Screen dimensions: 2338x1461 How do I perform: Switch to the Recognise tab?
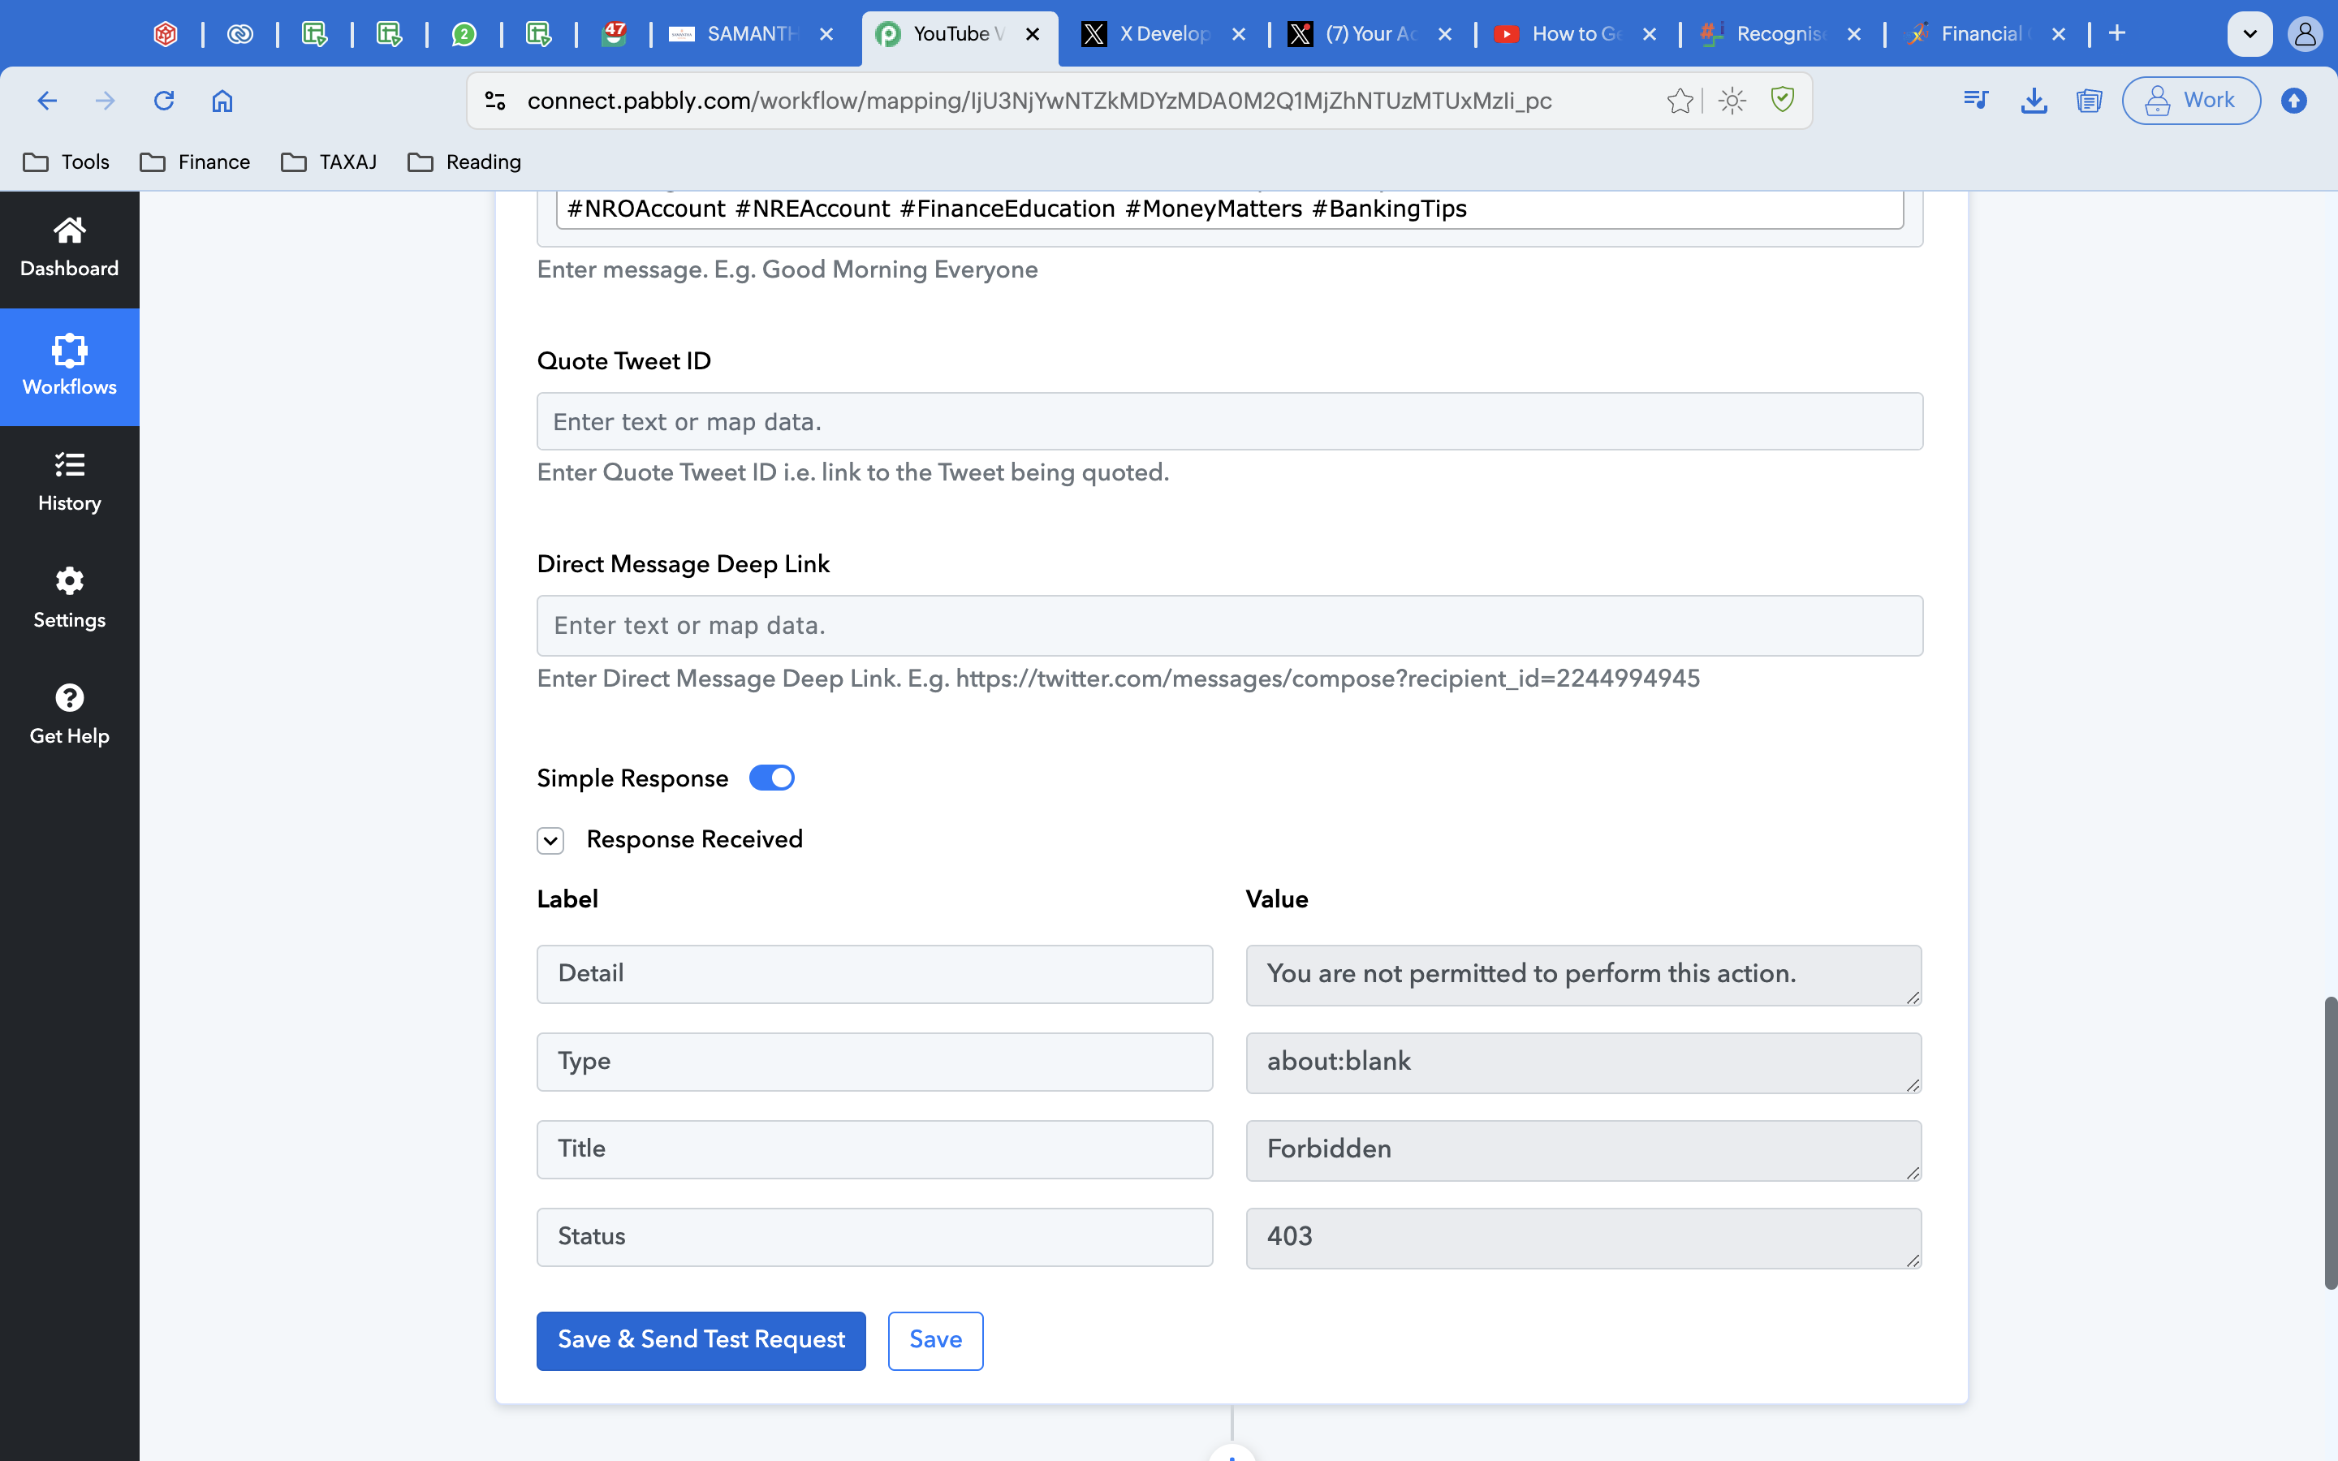tap(1779, 34)
